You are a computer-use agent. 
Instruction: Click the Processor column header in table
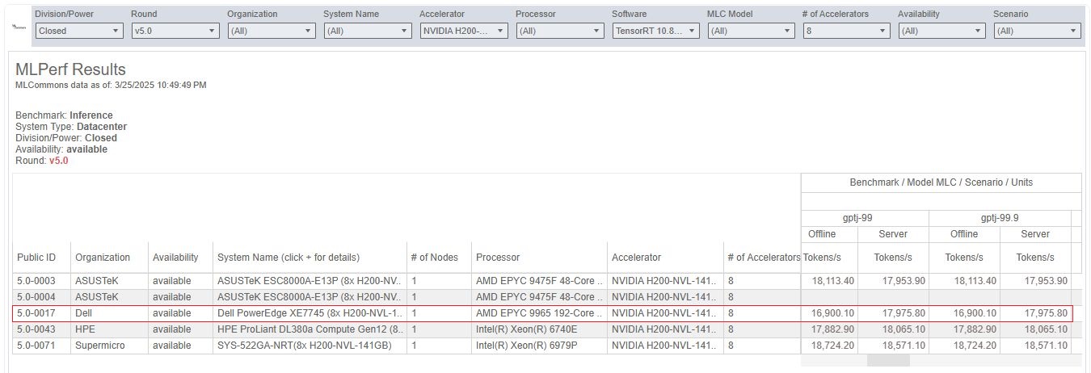[498, 258]
